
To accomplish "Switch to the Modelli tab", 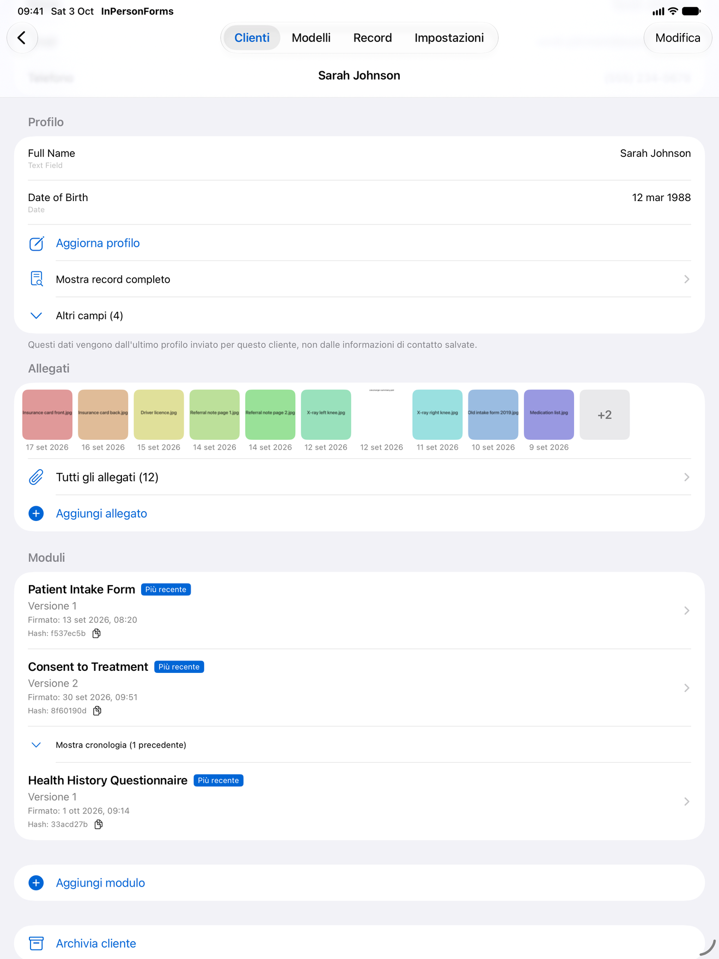I will pyautogui.click(x=311, y=38).
